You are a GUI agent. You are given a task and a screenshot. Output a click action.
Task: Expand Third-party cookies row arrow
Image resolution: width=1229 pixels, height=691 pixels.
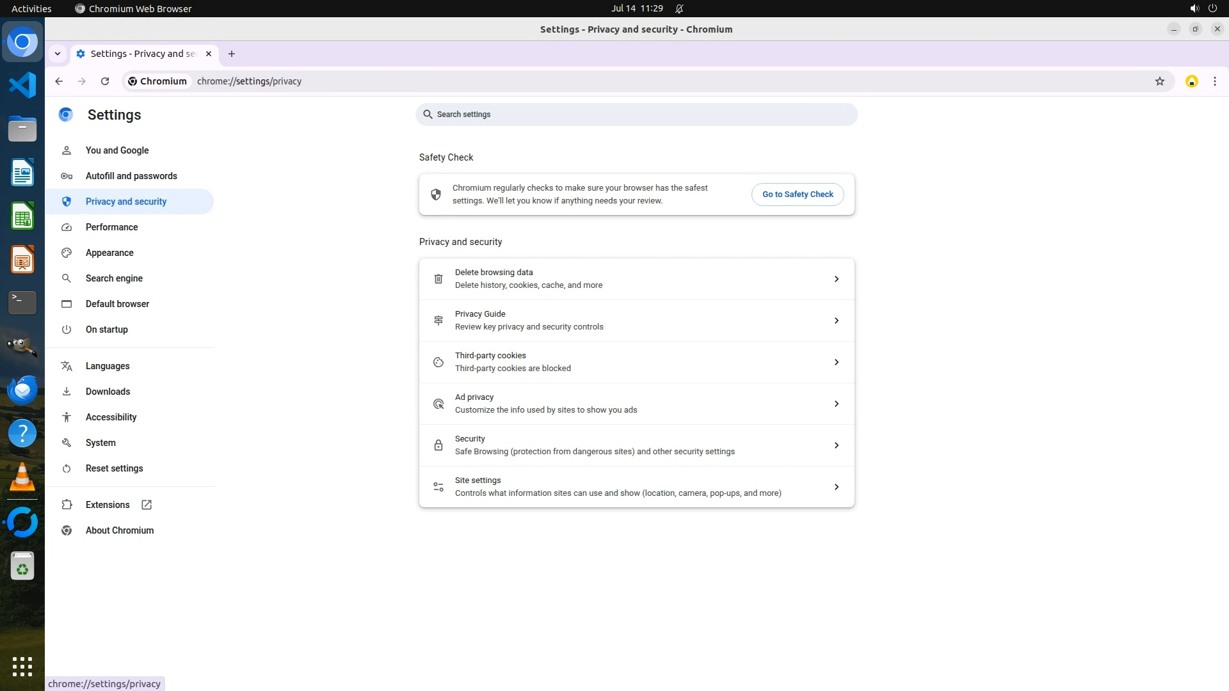tap(836, 362)
